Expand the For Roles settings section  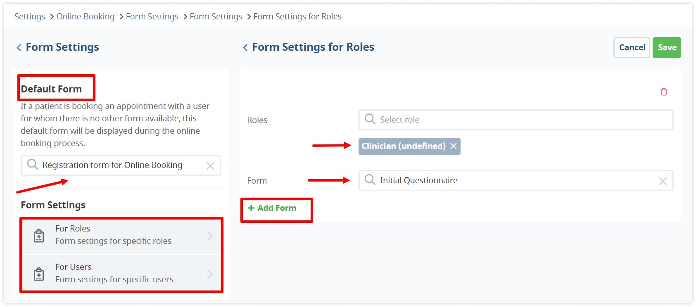121,236
